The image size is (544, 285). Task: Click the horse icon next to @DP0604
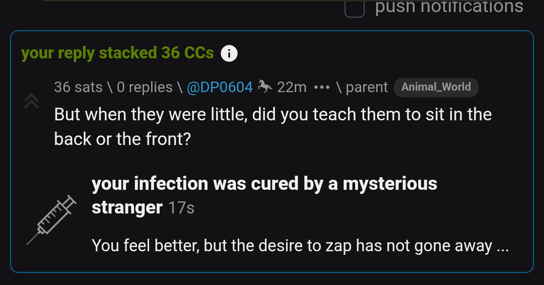point(265,87)
